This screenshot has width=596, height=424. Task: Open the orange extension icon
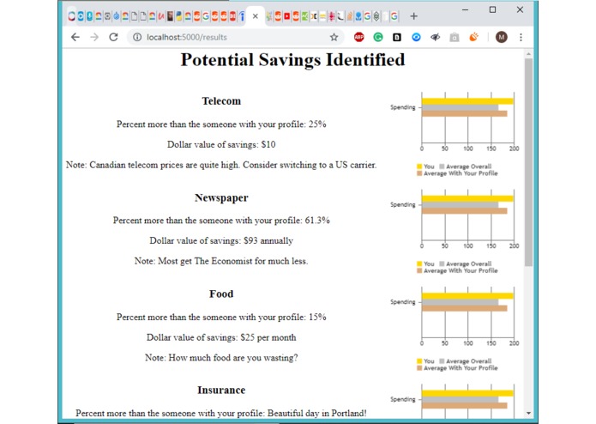click(473, 37)
